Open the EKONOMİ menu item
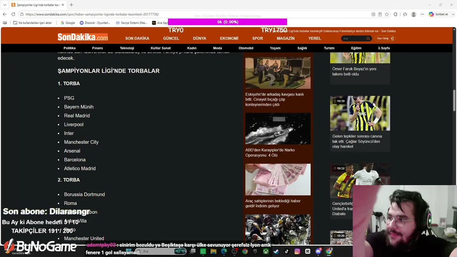Viewport: 457px width, 257px height. [229, 38]
